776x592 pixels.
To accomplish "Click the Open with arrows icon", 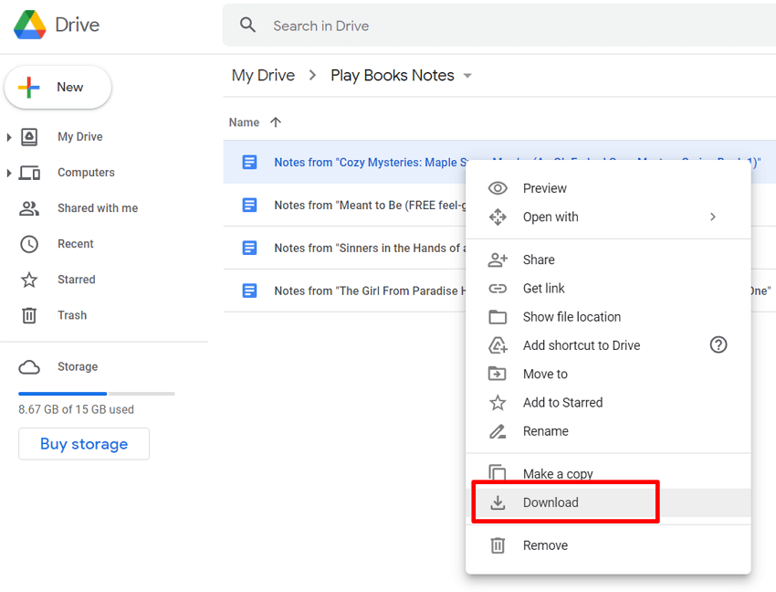I will click(498, 217).
